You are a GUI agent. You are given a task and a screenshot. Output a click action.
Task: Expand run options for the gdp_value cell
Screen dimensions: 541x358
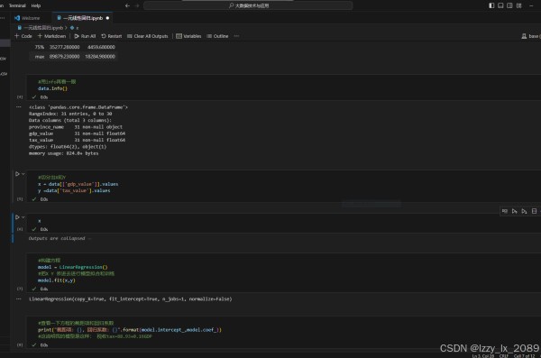point(23,174)
